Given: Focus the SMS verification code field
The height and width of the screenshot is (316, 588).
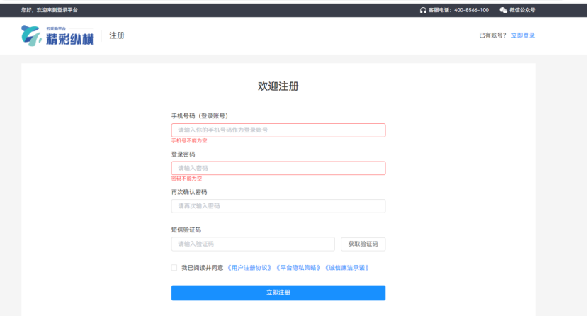Looking at the screenshot, I should pos(253,244).
